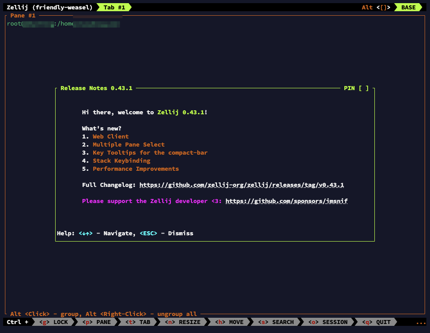This screenshot has width=430, height=333.
Task: Click the Zellij friendly-weasel session name
Action: 49,7
